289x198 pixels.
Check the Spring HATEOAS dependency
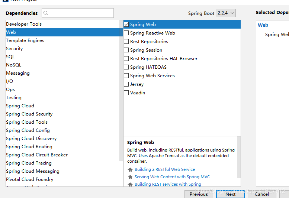pos(126,67)
